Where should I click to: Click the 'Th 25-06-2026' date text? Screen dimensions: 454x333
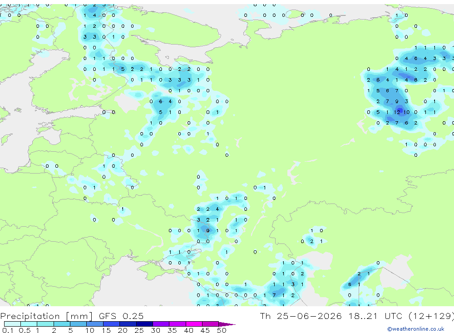(301, 316)
